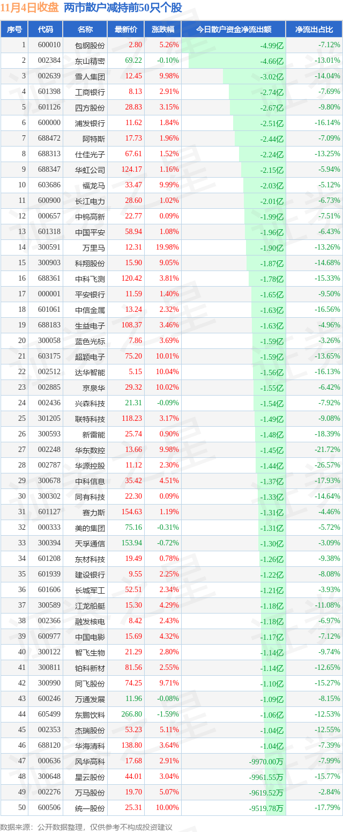Select 万通发展 stock name
Screen dimensions: 343x832
click(91, 699)
